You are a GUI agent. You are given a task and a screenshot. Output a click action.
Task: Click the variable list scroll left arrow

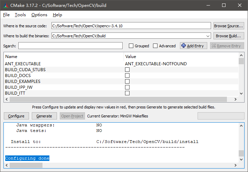pyautogui.click(x=7, y=99)
